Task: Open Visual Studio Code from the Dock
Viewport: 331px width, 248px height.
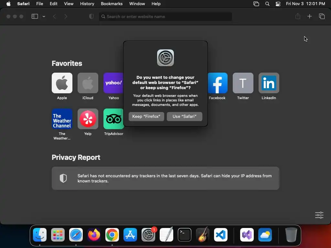Action: point(221,235)
